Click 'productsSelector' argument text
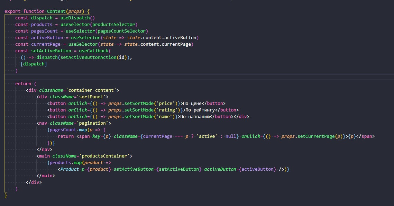The width and height of the screenshot is (394, 206). pyautogui.click(x=113, y=24)
